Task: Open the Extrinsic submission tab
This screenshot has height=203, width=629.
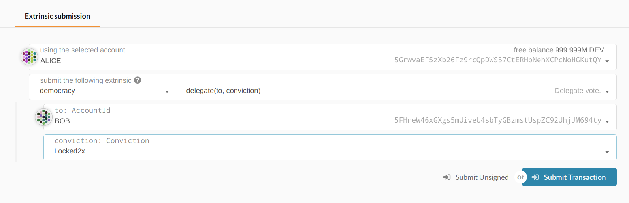Action: [57, 16]
